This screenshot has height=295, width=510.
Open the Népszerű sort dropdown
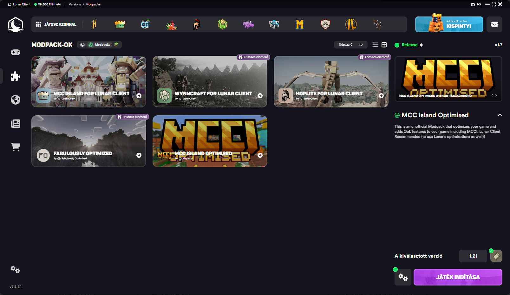(350, 45)
